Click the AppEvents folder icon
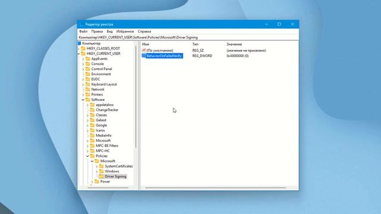 pyautogui.click(x=88, y=59)
